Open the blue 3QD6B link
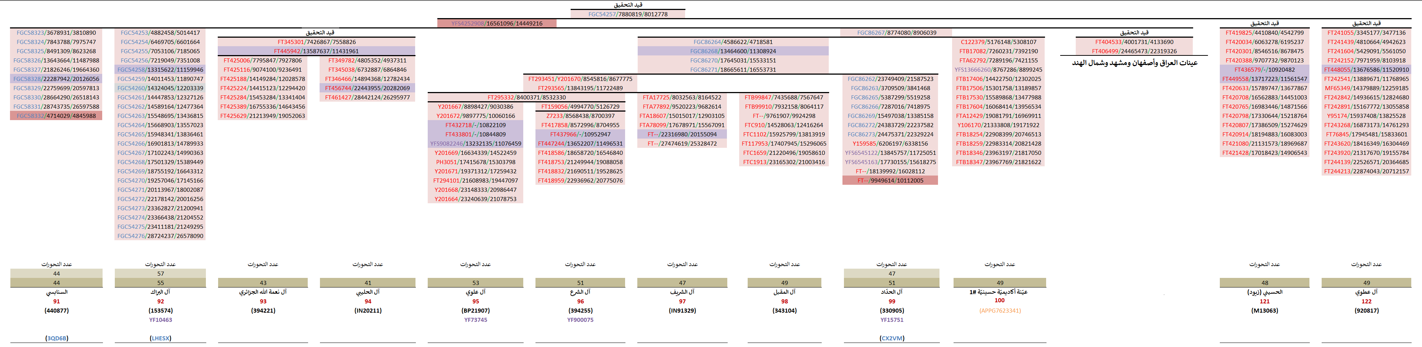 click(56, 338)
